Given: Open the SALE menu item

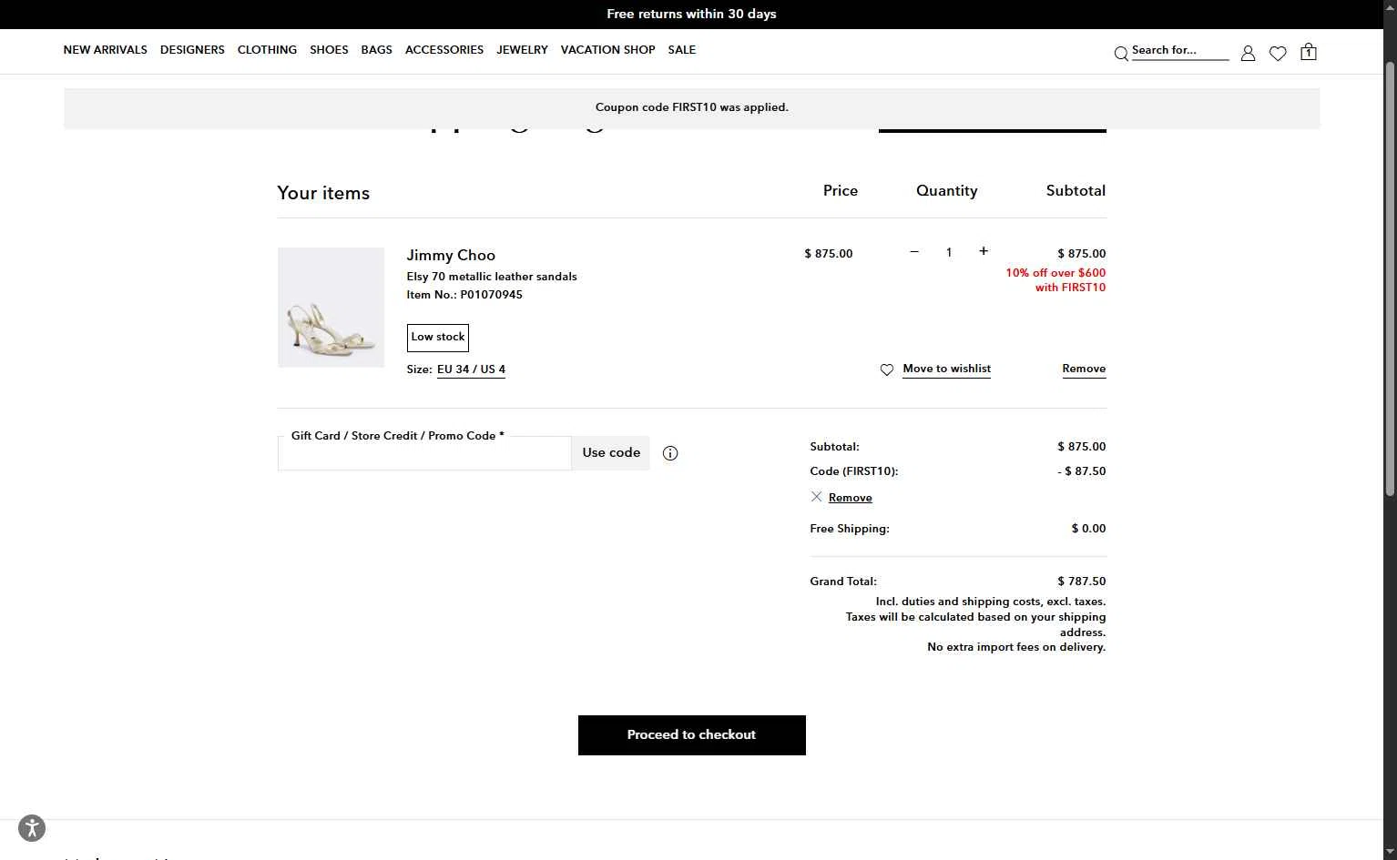Looking at the screenshot, I should pos(681,50).
